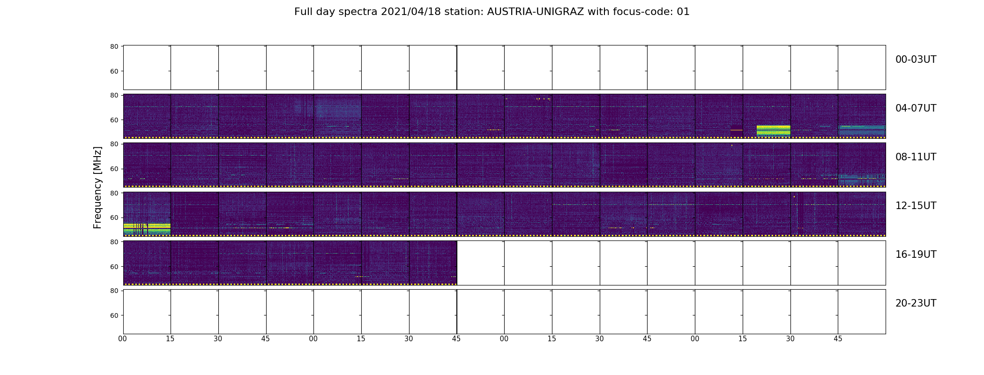Click the 60 tick of the 04-07UT row
The width and height of the screenshot is (984, 375).
coord(114,120)
